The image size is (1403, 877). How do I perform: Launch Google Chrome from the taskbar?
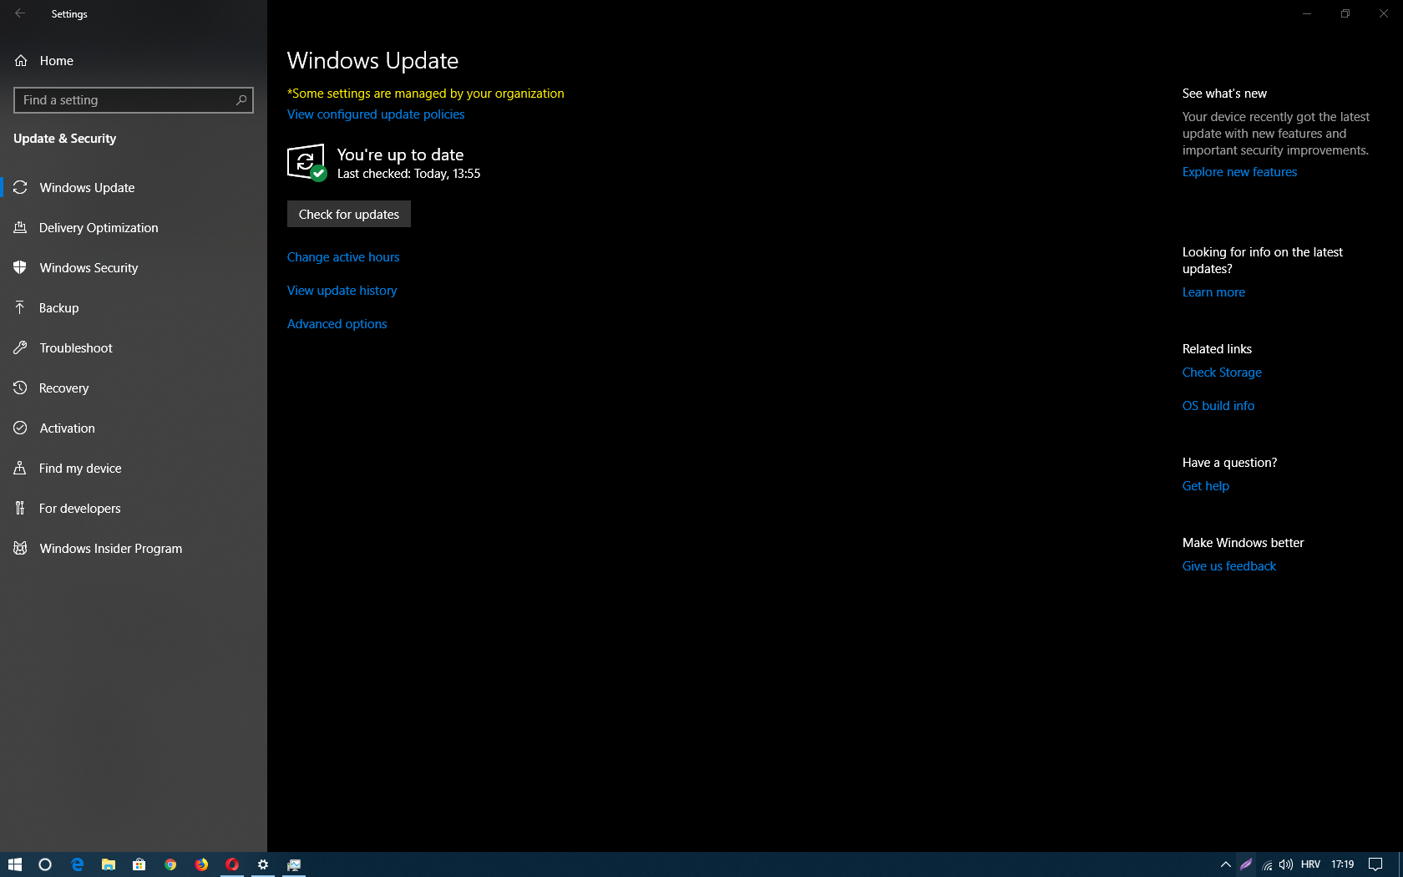point(170,864)
